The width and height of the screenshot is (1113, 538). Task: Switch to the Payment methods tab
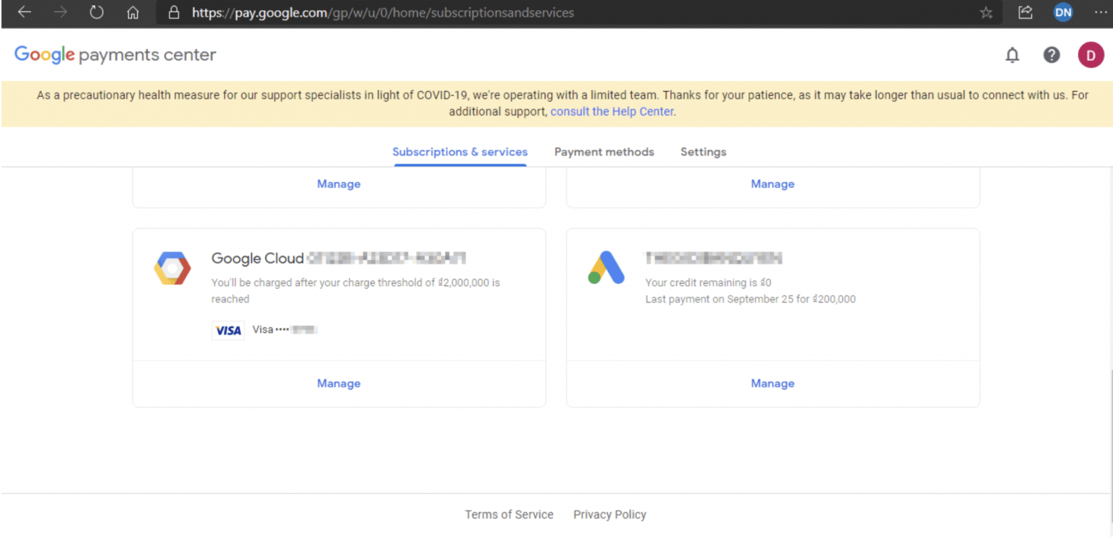click(604, 151)
